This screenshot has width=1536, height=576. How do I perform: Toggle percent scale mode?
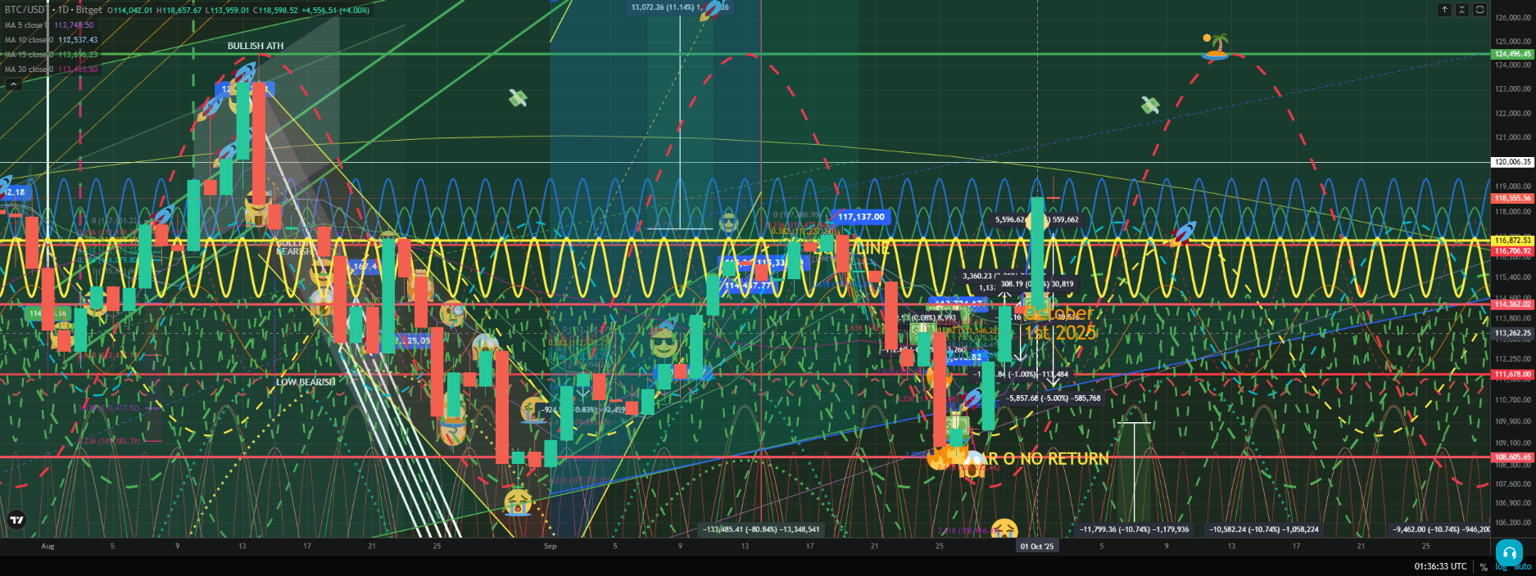pos(1484,567)
